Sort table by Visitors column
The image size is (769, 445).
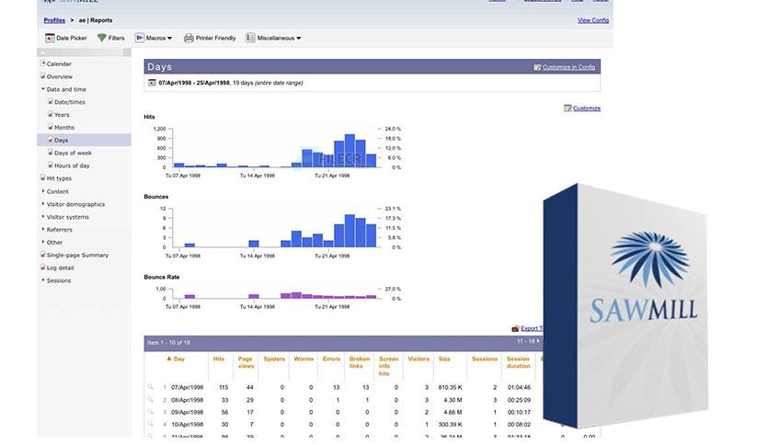tap(419, 359)
